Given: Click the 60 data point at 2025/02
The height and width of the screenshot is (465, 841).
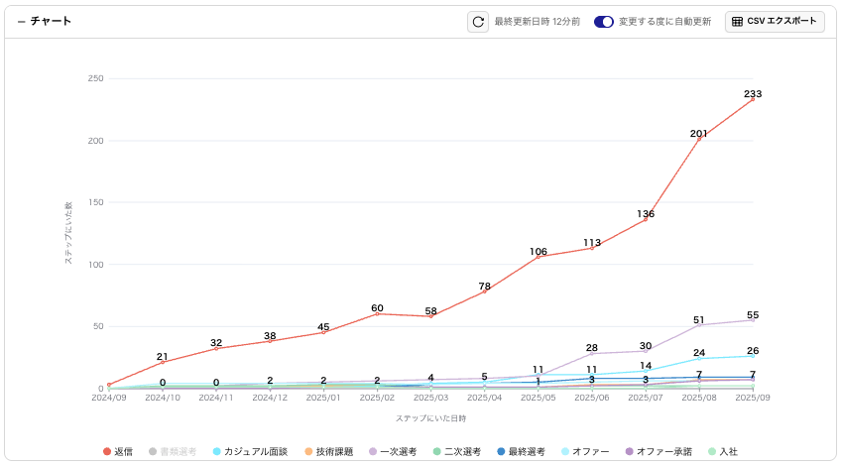Looking at the screenshot, I should tap(377, 313).
